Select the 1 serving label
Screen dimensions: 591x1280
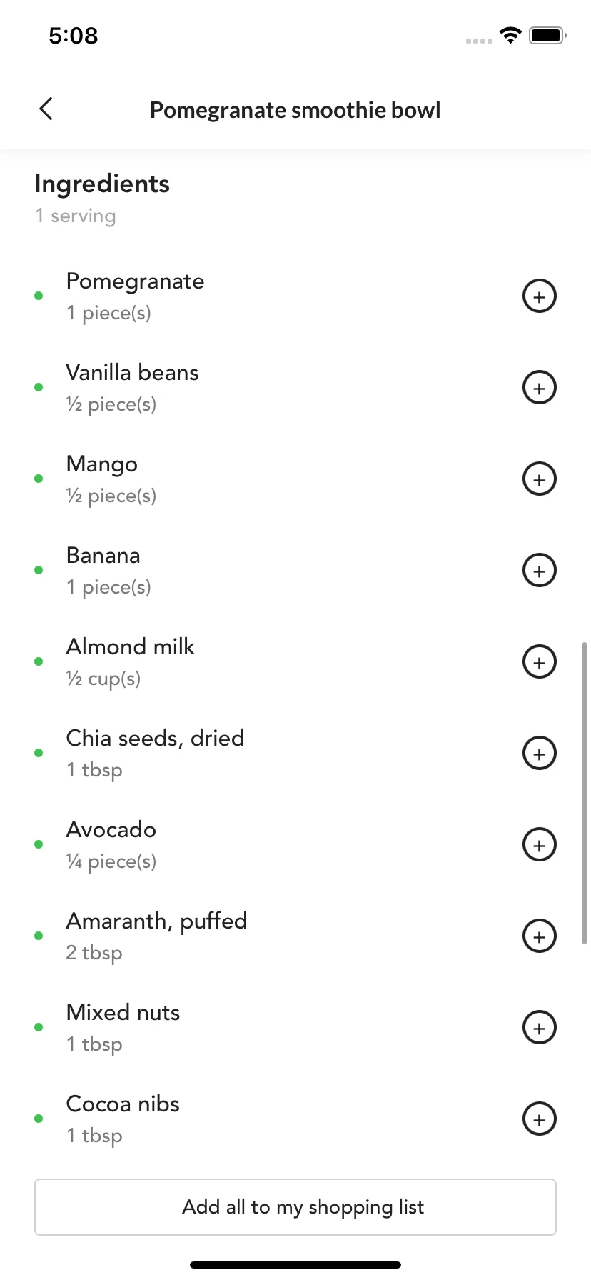click(76, 216)
